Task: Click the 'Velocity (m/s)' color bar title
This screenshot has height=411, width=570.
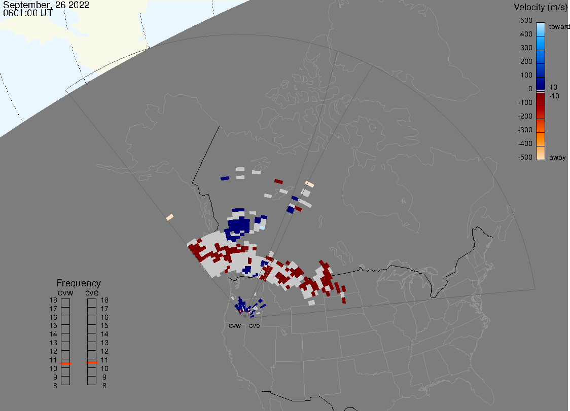Action: (540, 7)
